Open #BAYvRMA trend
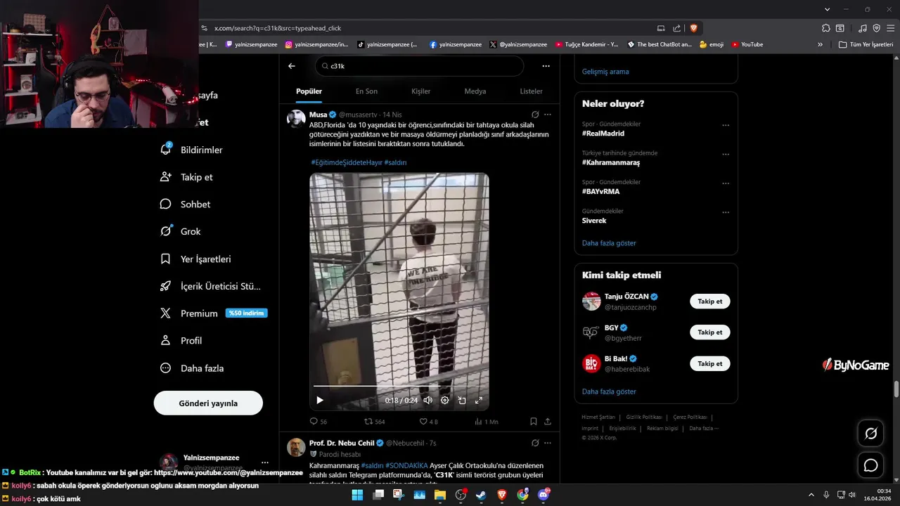This screenshot has height=506, width=900. click(x=601, y=191)
